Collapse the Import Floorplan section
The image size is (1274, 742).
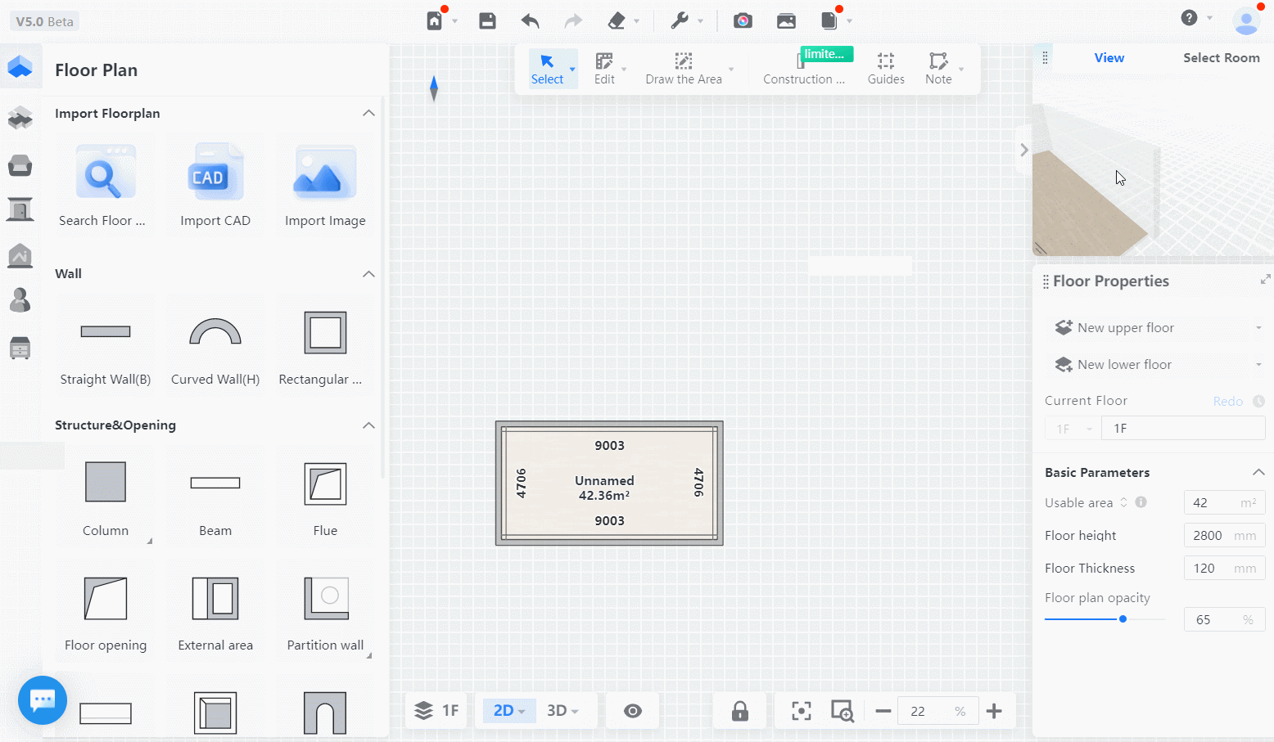(x=368, y=113)
